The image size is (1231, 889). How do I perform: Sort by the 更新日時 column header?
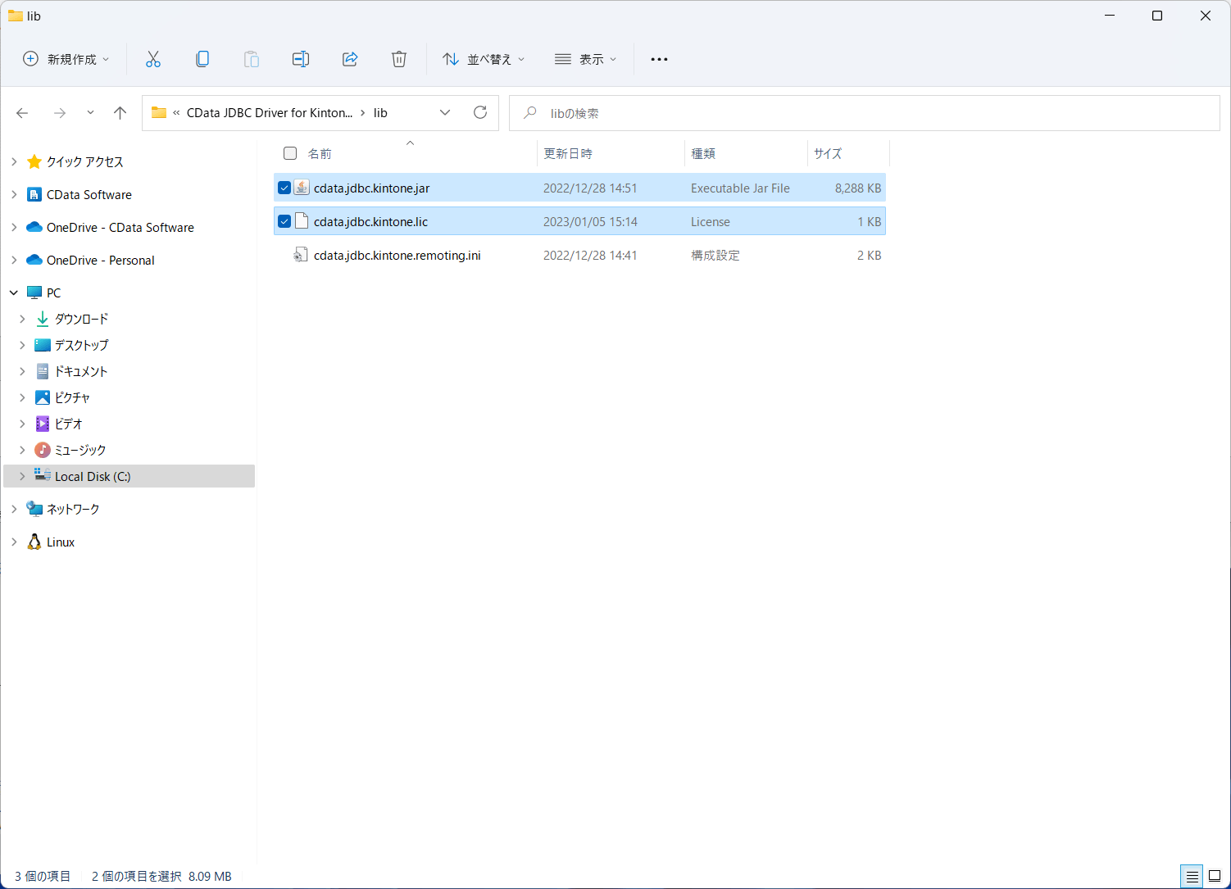568,153
